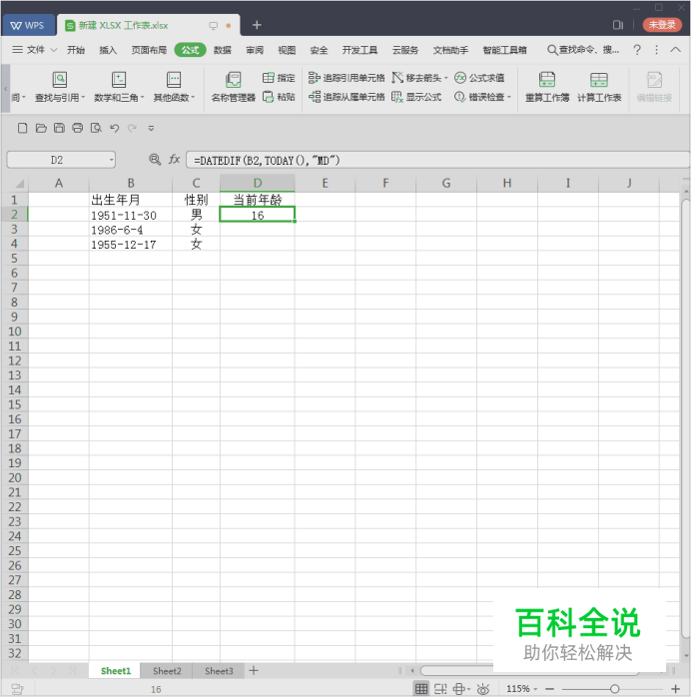Click the Calculate Sheet button
691x697 pixels.
(x=598, y=87)
